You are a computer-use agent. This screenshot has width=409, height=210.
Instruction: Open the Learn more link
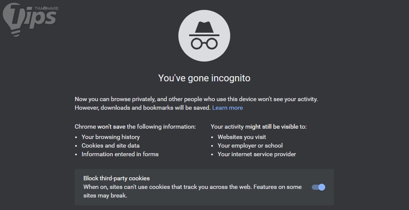click(227, 108)
